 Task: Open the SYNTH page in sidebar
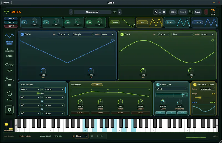click(x=9, y=38)
